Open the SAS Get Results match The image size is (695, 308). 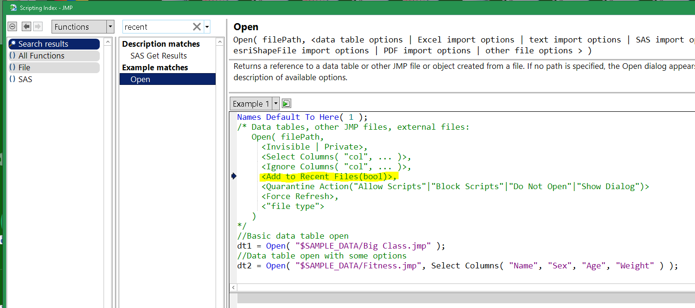point(159,56)
